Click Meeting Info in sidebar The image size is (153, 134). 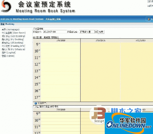13,46
